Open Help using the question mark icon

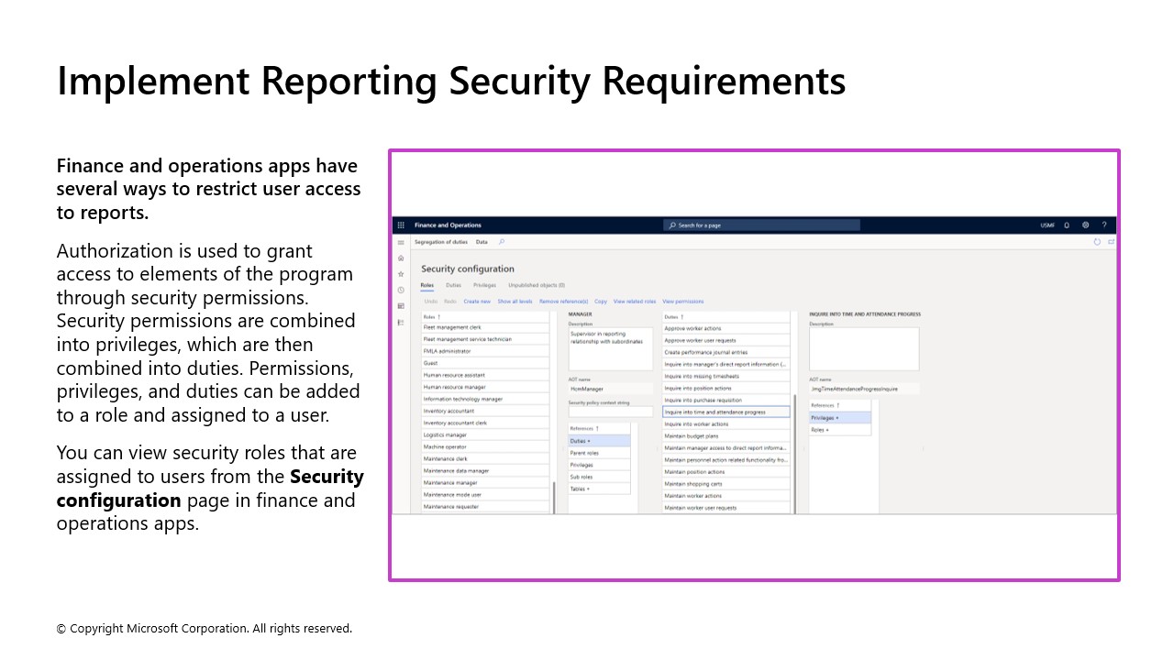1104,225
